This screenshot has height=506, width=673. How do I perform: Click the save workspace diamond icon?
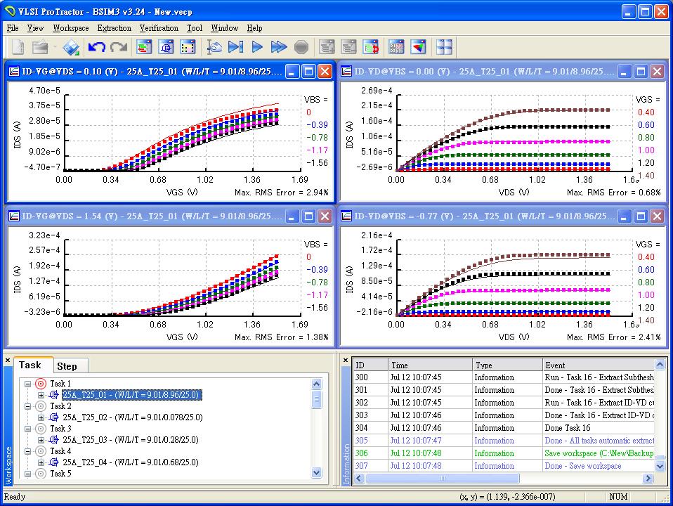pyautogui.click(x=71, y=47)
